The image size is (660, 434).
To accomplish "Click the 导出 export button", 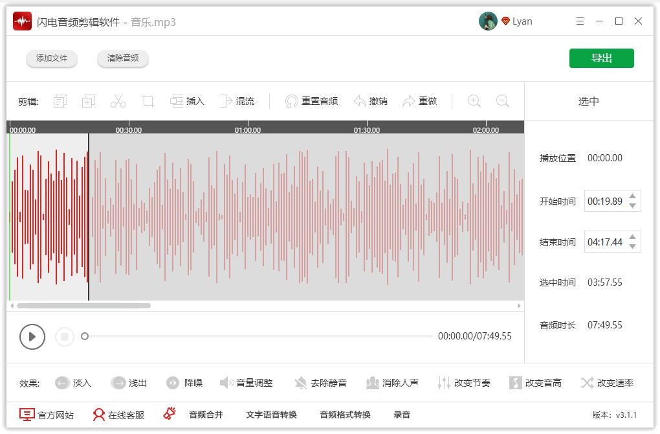I will (601, 58).
